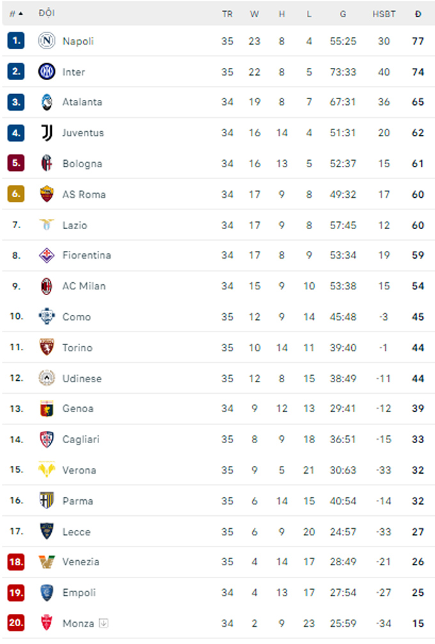The width and height of the screenshot is (435, 644).
Task: Click the relegation arrow icon beside Monza
Action: tap(104, 623)
